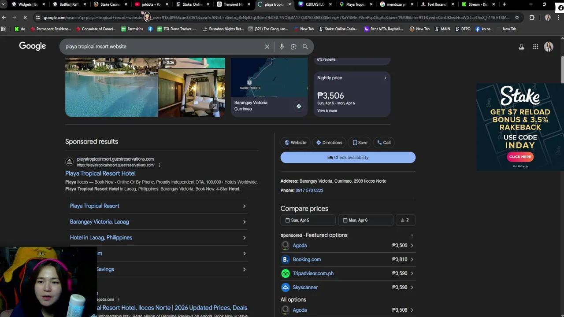Open the pool photo thumbnail
Viewport: 564px width, 317px height.
click(x=111, y=87)
